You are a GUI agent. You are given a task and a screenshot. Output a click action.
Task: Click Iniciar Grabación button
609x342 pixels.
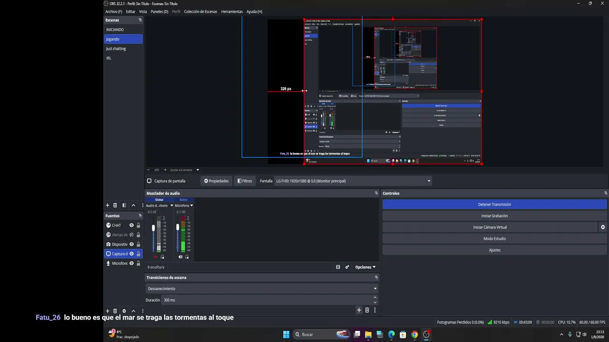[494, 216]
